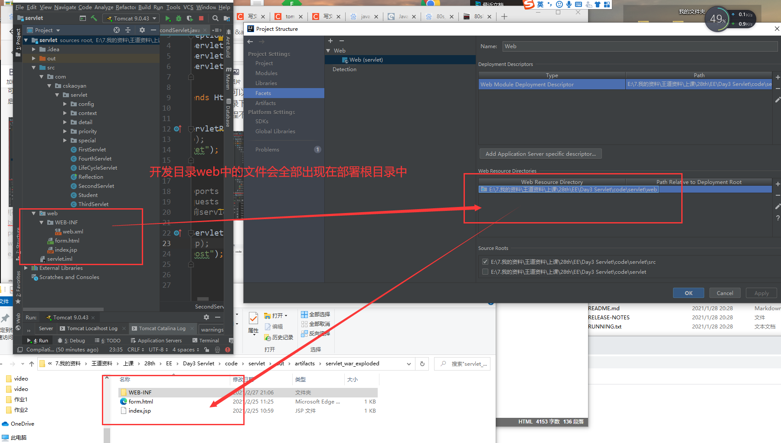Click Add Application Server specific descriptor
This screenshot has height=443, width=781.
(x=540, y=154)
